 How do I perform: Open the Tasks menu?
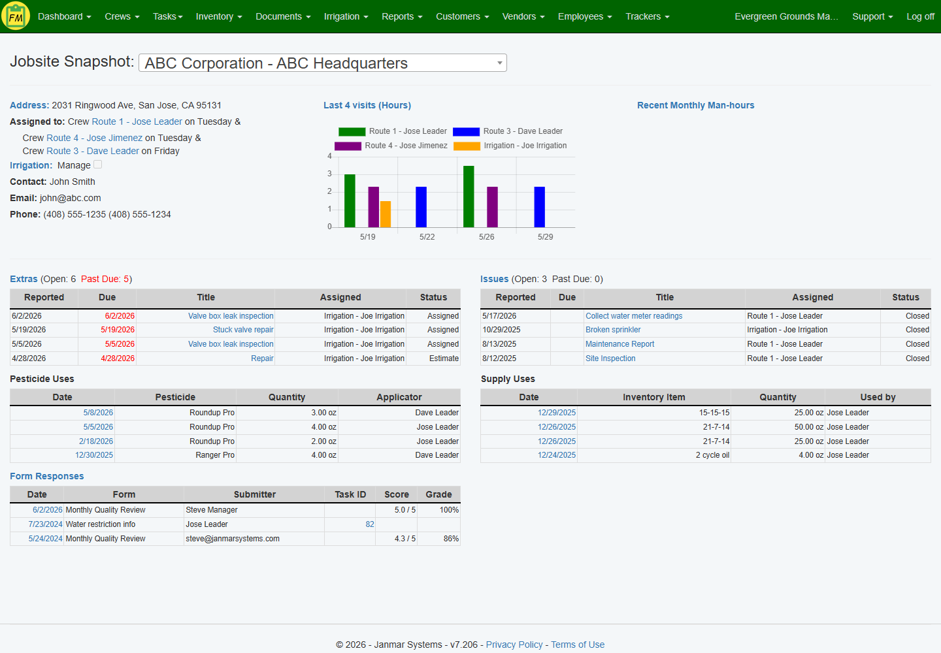point(168,16)
